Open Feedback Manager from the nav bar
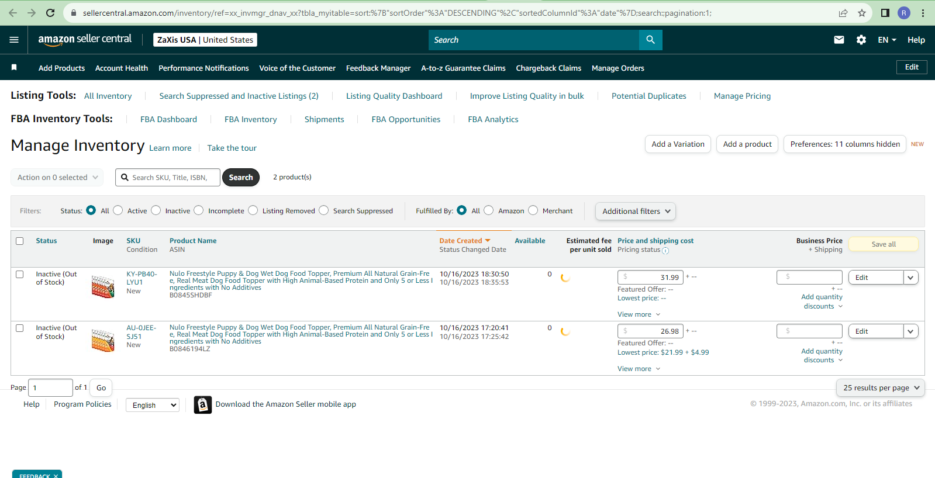935x478 pixels. click(378, 68)
